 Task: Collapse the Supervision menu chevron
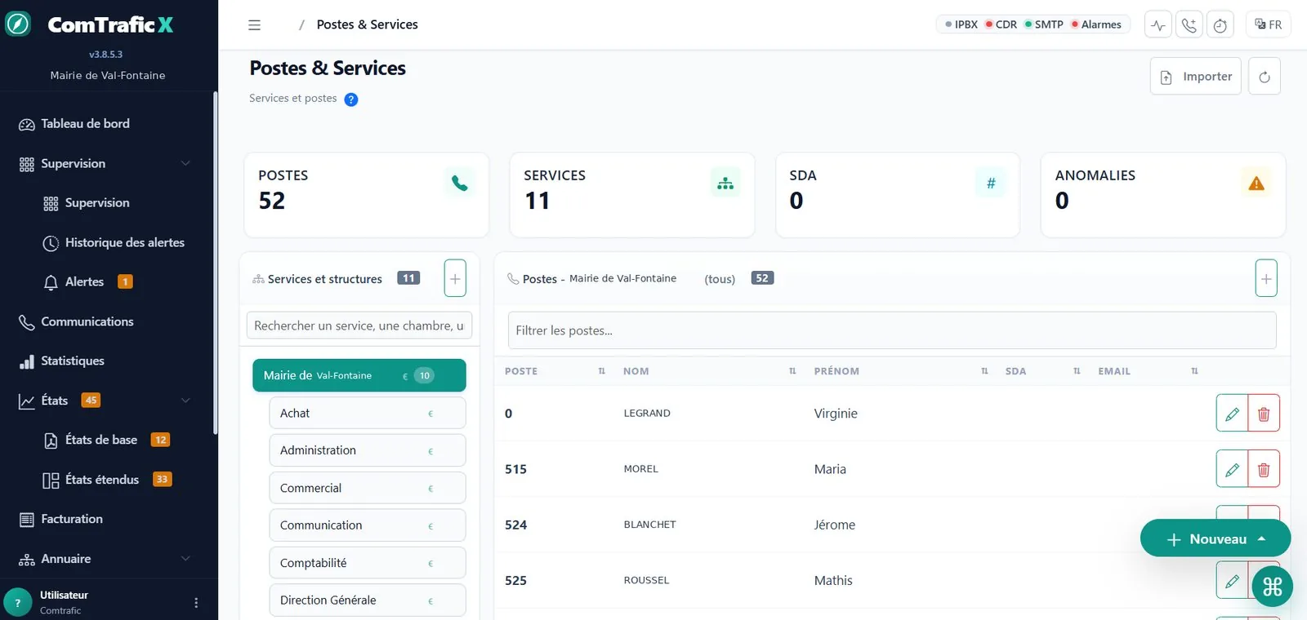pos(185,163)
